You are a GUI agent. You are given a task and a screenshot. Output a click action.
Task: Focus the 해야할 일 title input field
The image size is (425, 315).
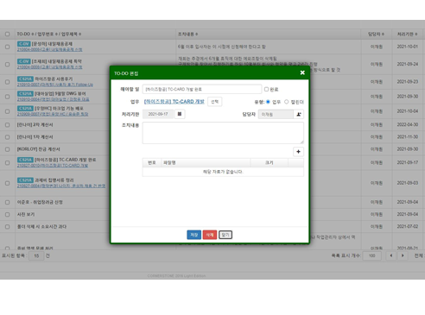202,90
